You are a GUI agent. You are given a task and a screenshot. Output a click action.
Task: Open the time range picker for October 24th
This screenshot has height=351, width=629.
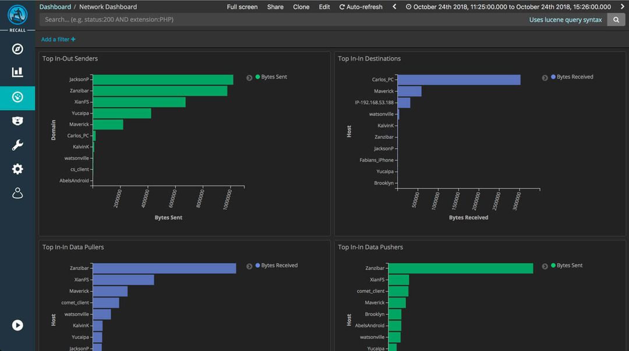coord(508,7)
